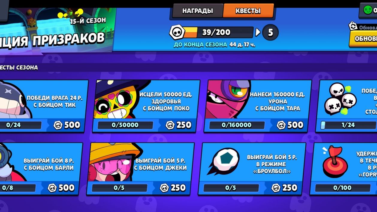Click the 0/160000 Tara damage progress bar
377x212 pixels.
click(x=237, y=125)
